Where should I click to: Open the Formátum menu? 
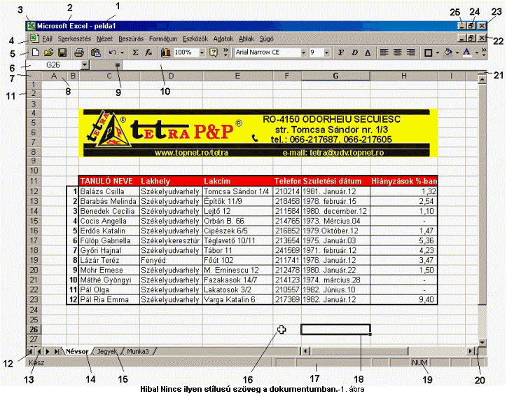163,39
